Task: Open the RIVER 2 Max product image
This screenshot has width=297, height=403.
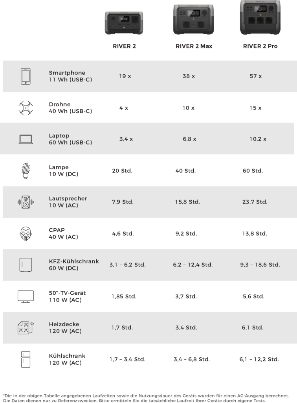Action: click(x=194, y=19)
